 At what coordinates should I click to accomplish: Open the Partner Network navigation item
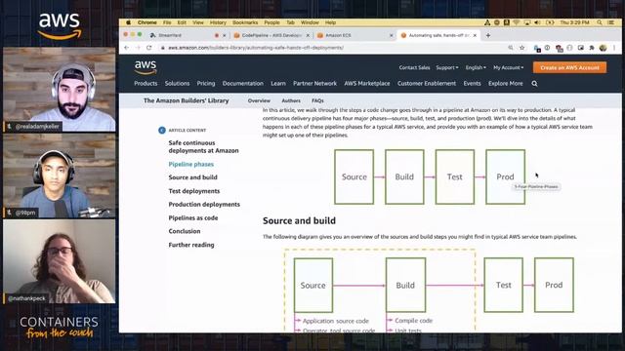click(x=314, y=84)
